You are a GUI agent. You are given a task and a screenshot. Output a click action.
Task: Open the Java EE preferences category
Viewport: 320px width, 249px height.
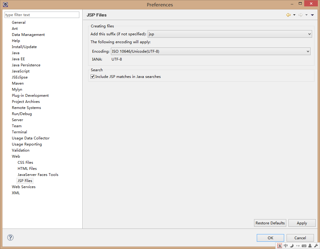(x=18, y=59)
